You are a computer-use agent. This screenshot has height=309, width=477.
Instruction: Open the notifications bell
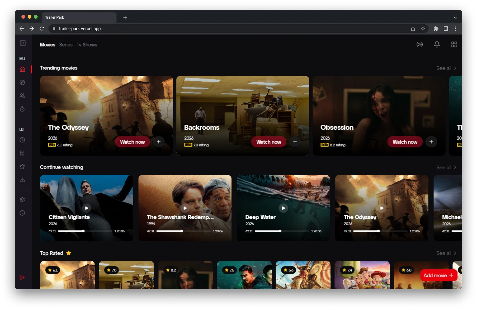pos(437,44)
